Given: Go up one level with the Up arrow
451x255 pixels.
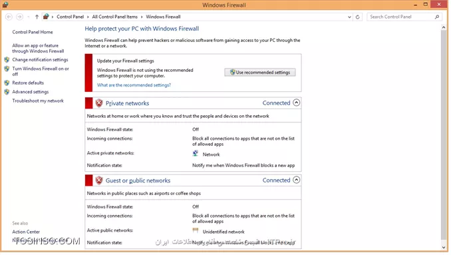Looking at the screenshot, I should tap(37, 17).
